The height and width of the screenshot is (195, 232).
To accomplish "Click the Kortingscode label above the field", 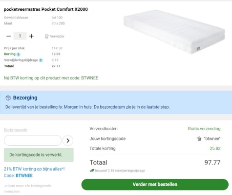I will [x=16, y=130].
